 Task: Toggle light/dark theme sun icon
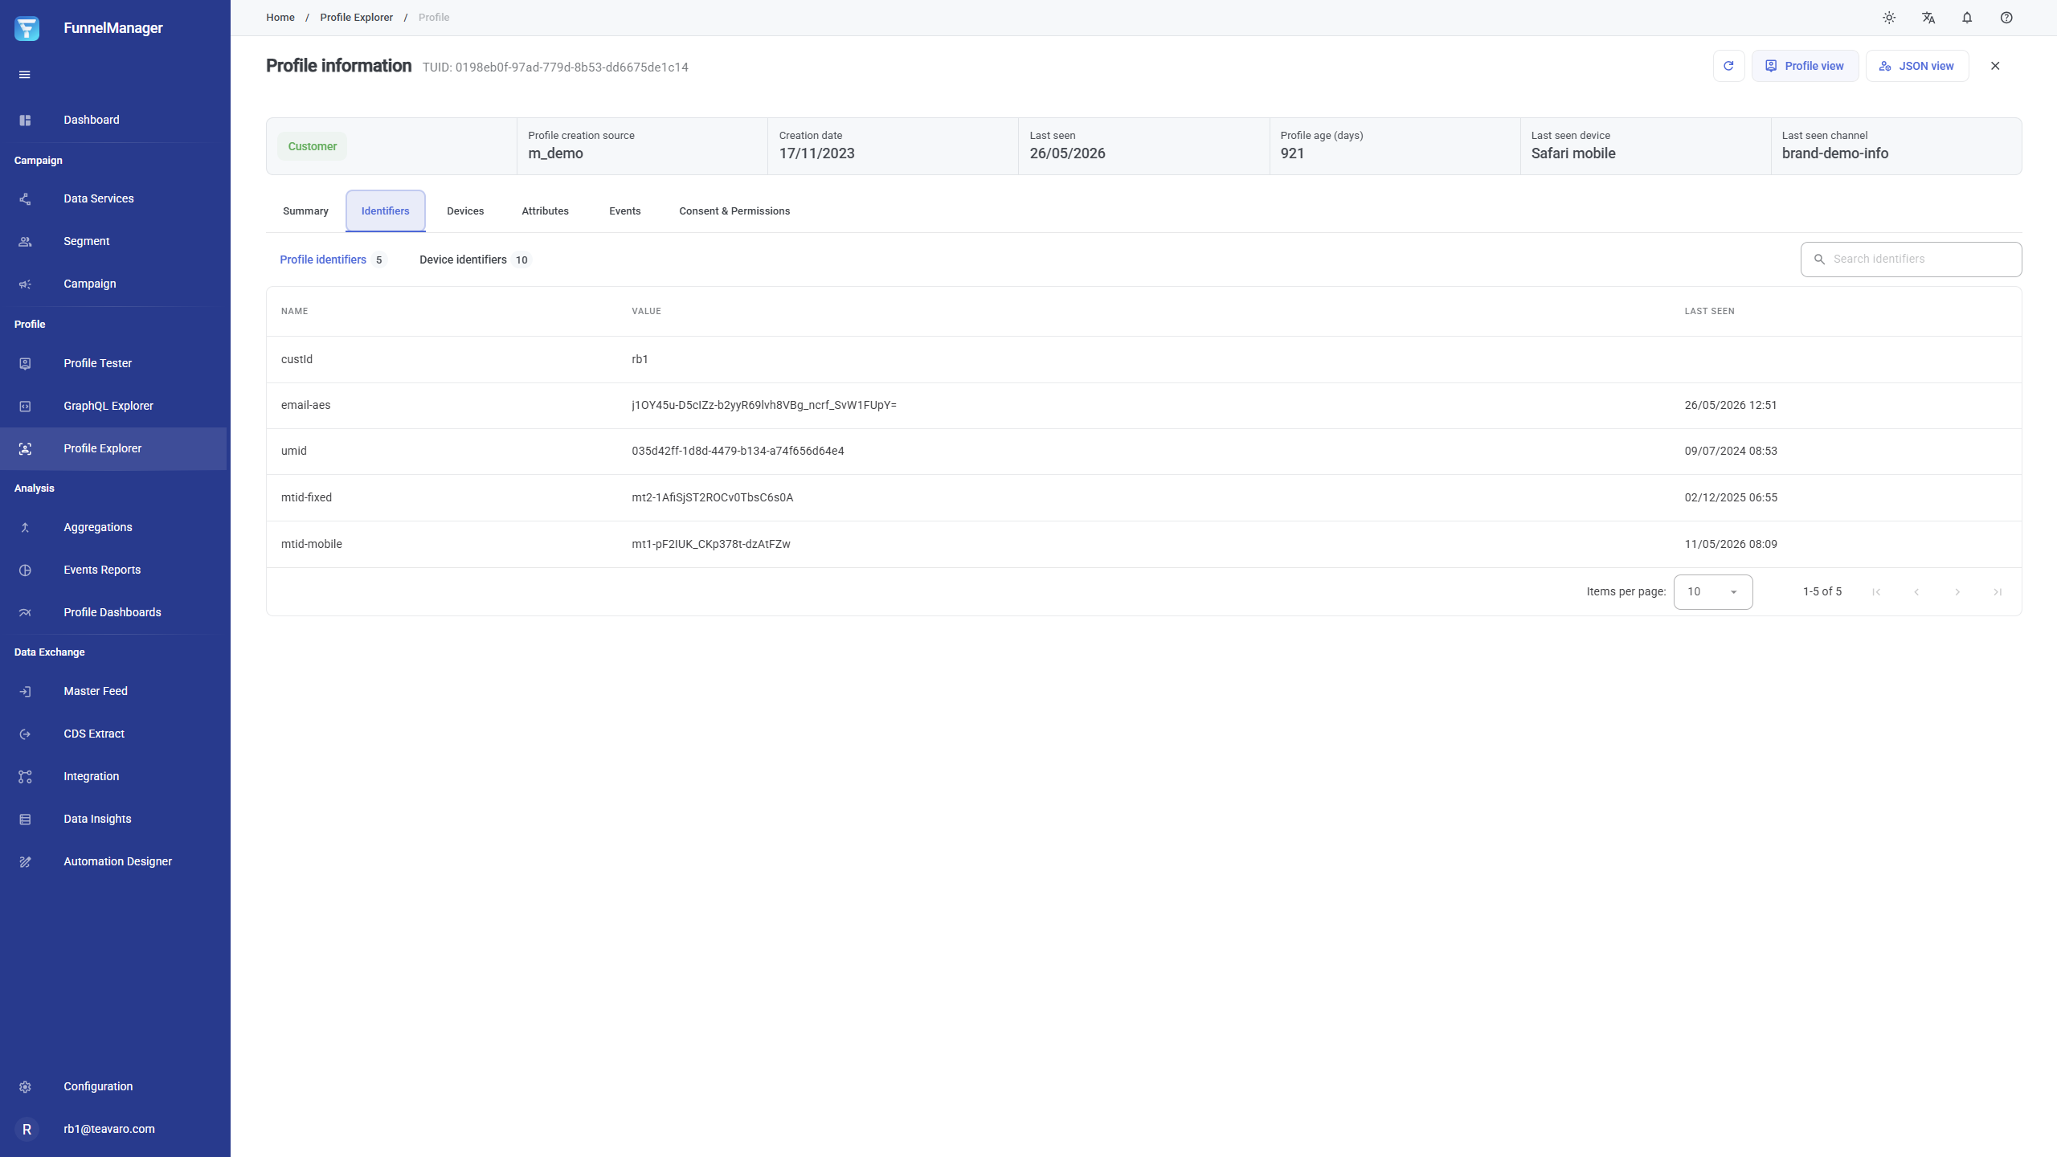click(1889, 18)
